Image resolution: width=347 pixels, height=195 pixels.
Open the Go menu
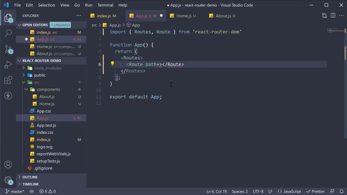(x=77, y=5)
